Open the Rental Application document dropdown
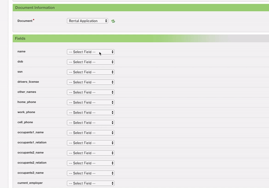The image size is (269, 188). (x=87, y=21)
